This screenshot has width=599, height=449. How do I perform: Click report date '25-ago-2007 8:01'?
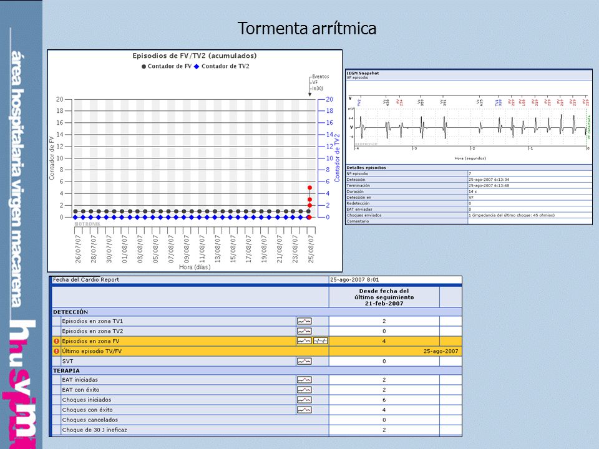click(x=354, y=280)
